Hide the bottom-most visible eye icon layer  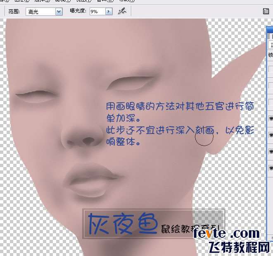point(271,168)
